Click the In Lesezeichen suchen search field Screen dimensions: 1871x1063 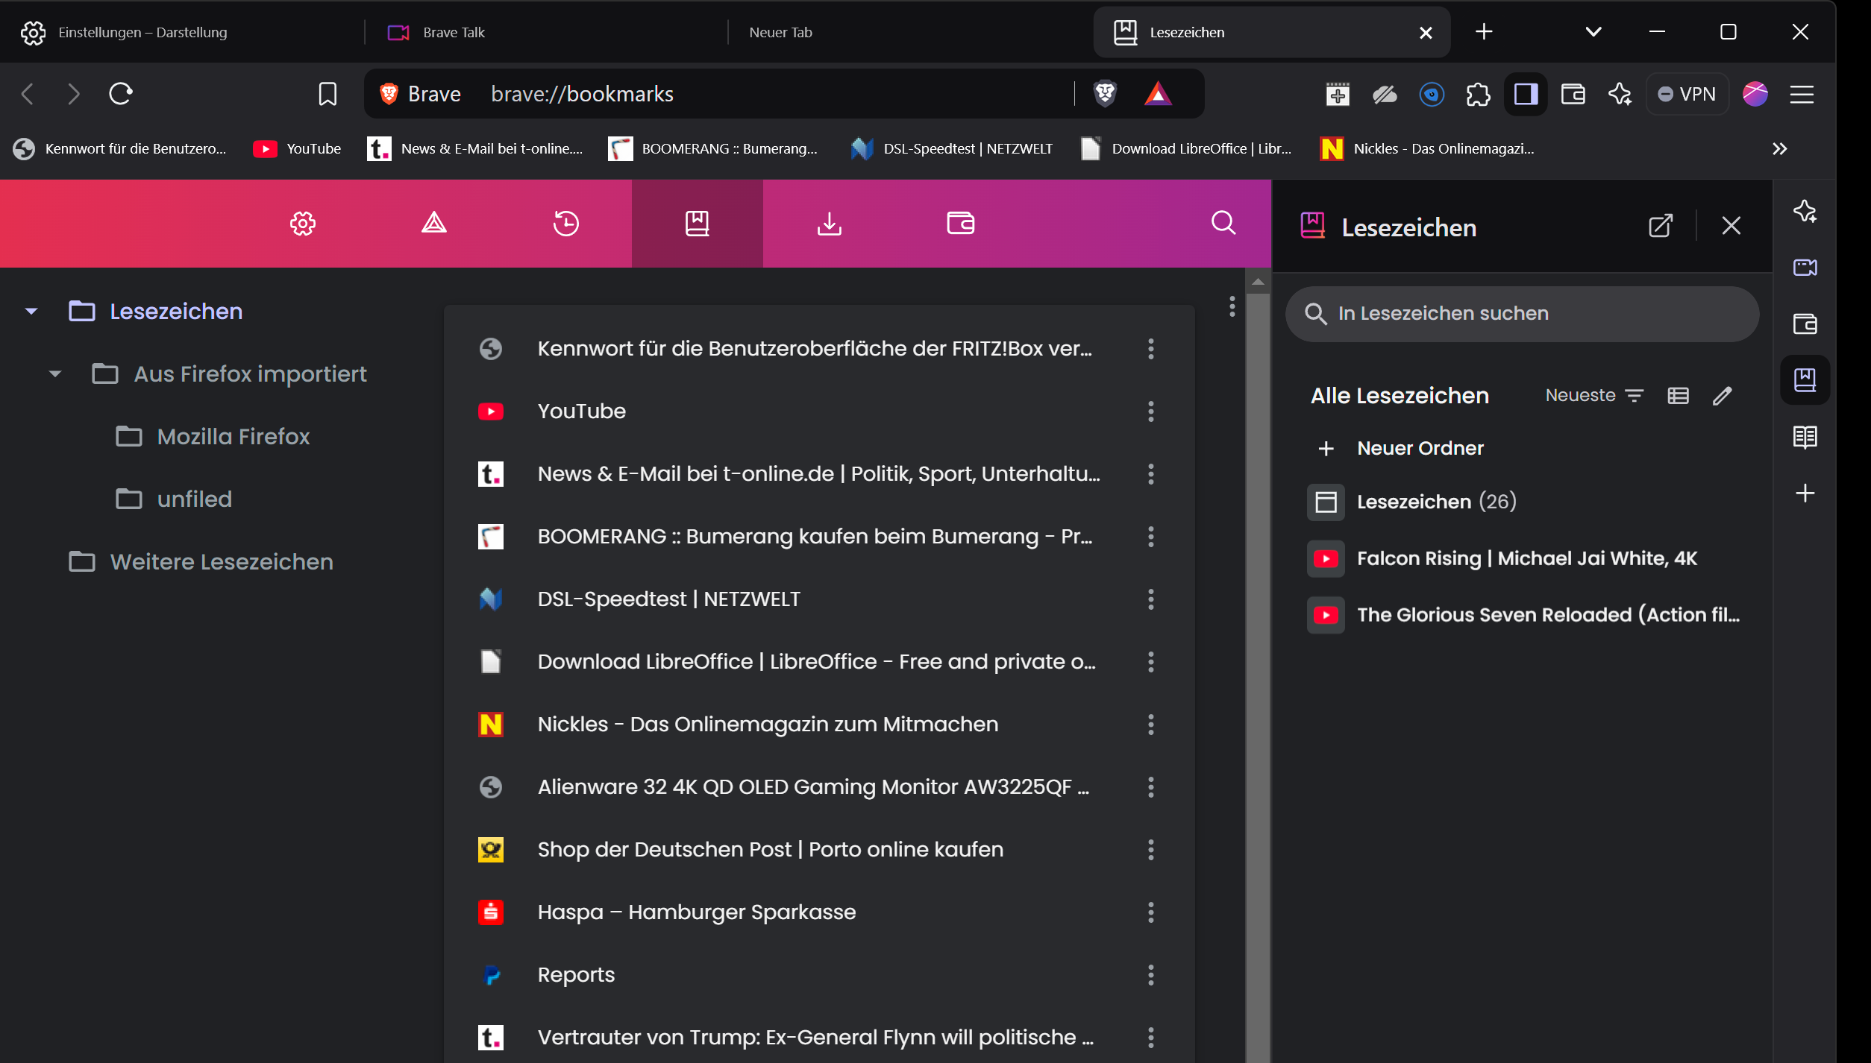pyautogui.click(x=1522, y=314)
